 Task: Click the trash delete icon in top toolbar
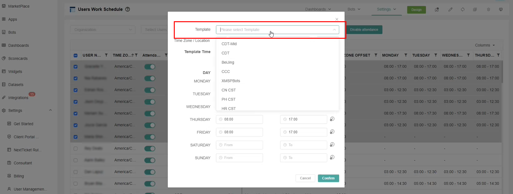(x=488, y=9)
